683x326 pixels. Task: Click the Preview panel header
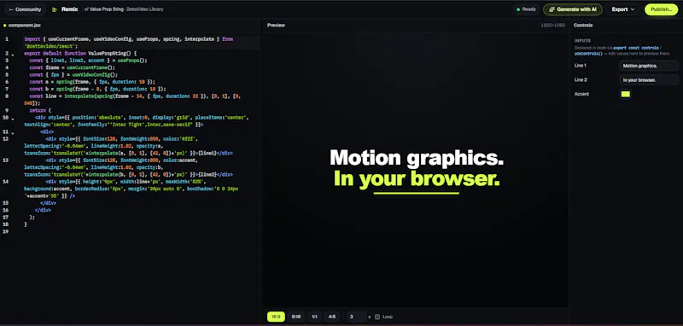pyautogui.click(x=276, y=26)
